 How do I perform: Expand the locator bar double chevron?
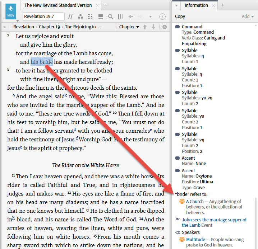click(x=4, y=27)
